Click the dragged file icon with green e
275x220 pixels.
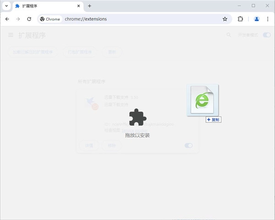click(x=202, y=100)
